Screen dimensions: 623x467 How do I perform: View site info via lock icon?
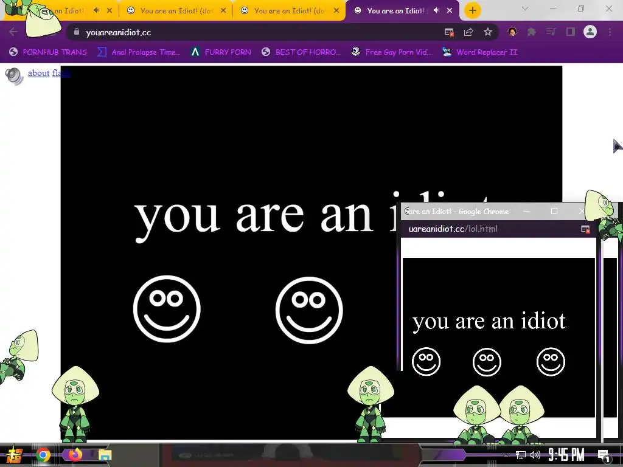pos(77,32)
